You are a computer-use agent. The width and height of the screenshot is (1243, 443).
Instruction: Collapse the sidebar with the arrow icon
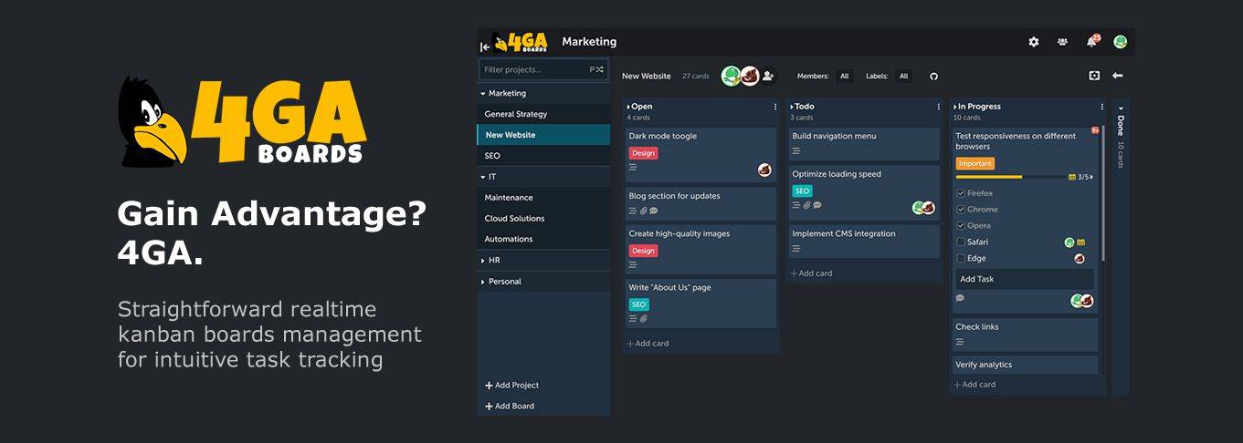point(484,46)
